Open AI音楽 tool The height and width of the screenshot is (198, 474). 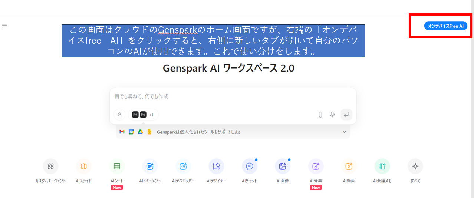(316, 166)
